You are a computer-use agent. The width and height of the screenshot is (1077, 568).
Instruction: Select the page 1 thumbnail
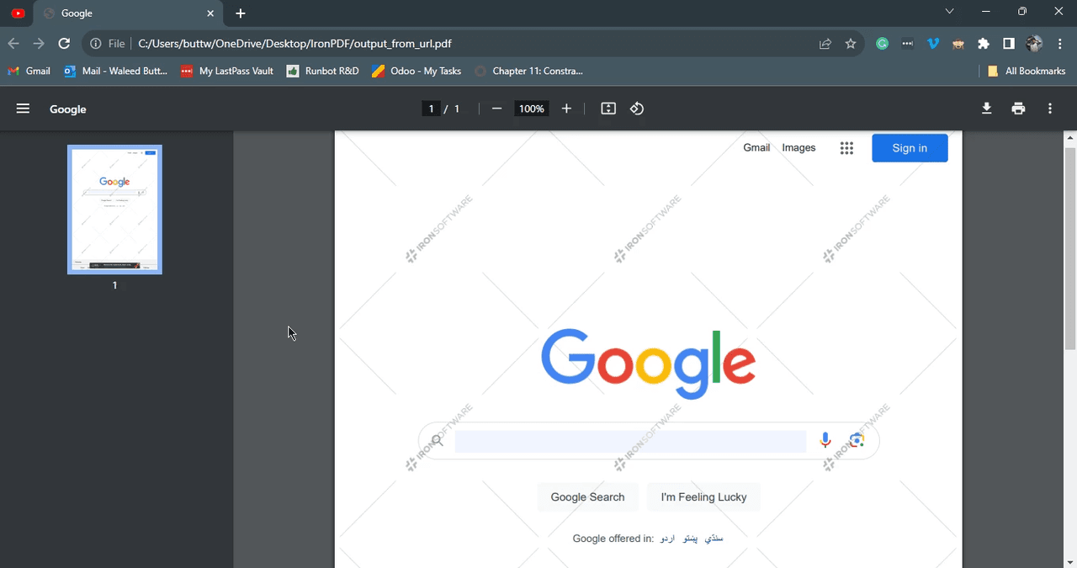point(114,210)
